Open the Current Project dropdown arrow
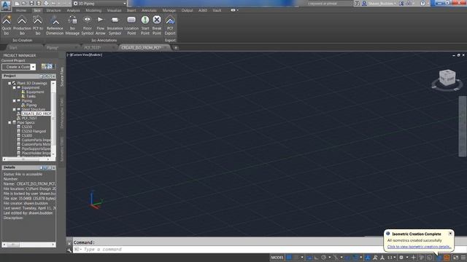This screenshot has height=262, width=467. [x=34, y=67]
